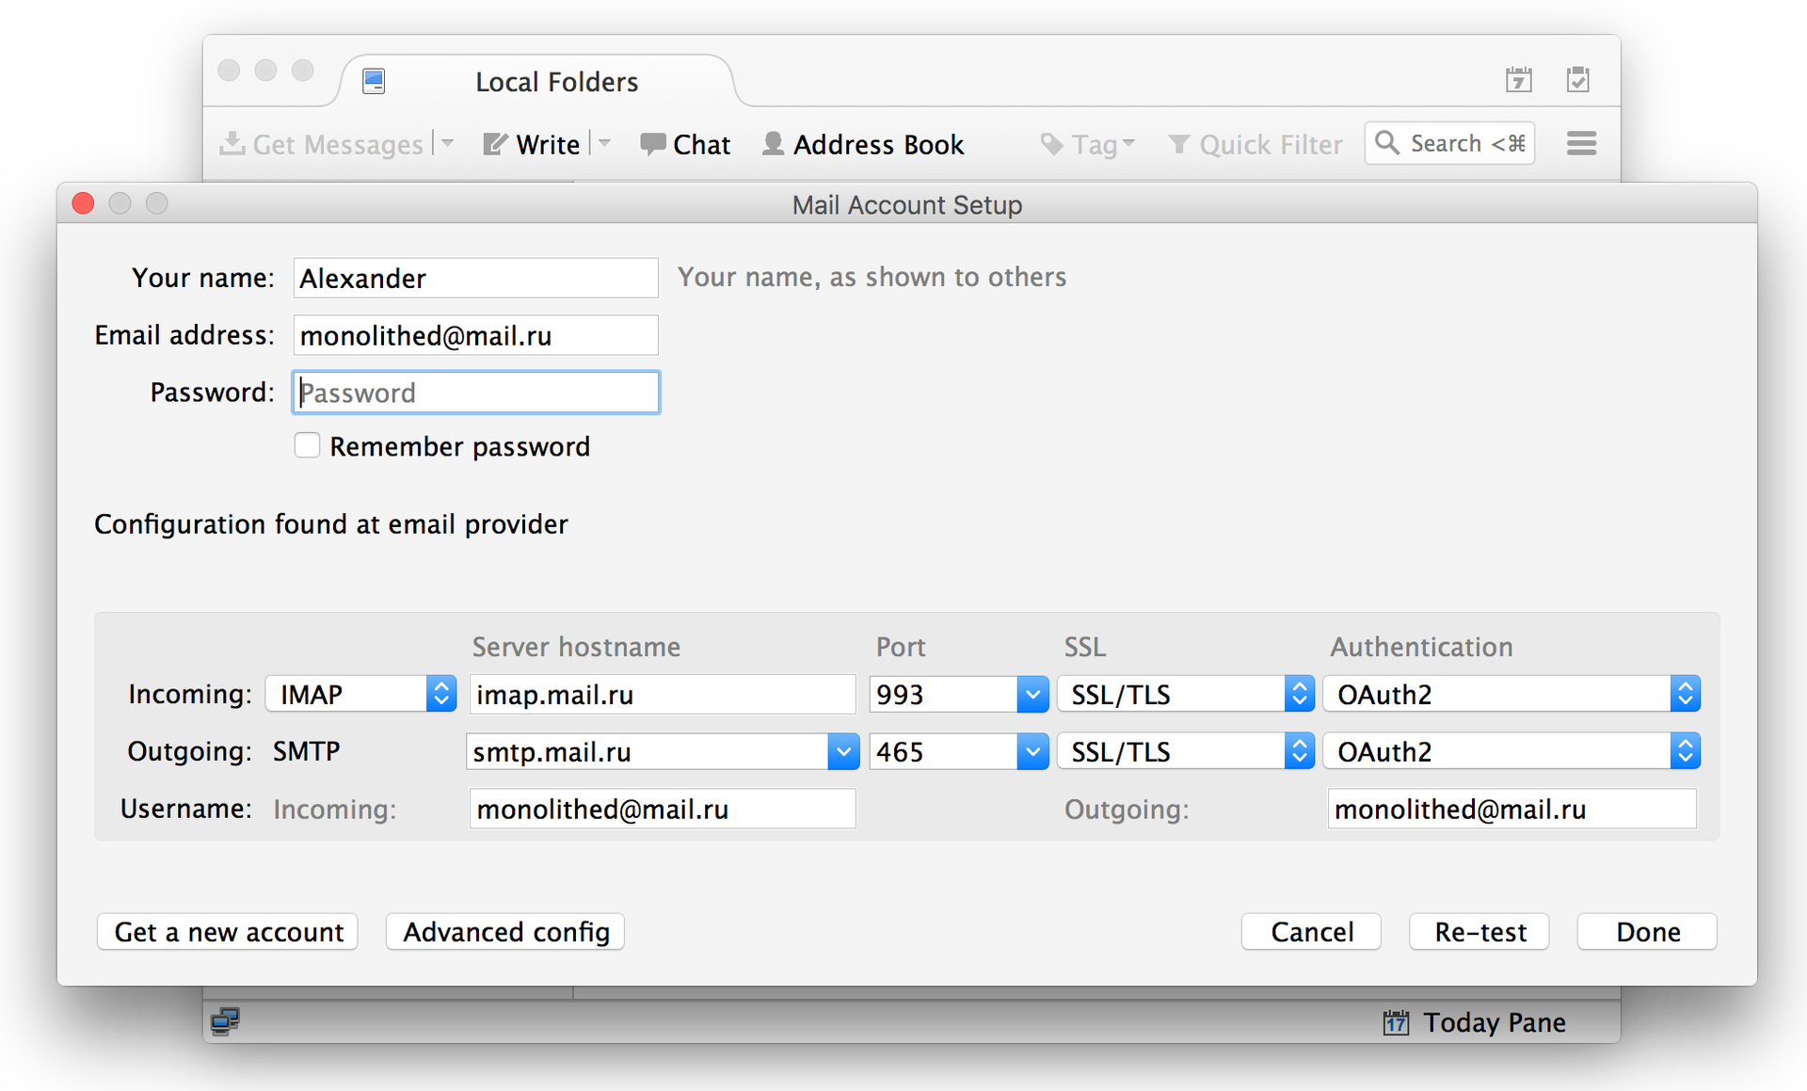Click Done to finish setup

tap(1647, 932)
